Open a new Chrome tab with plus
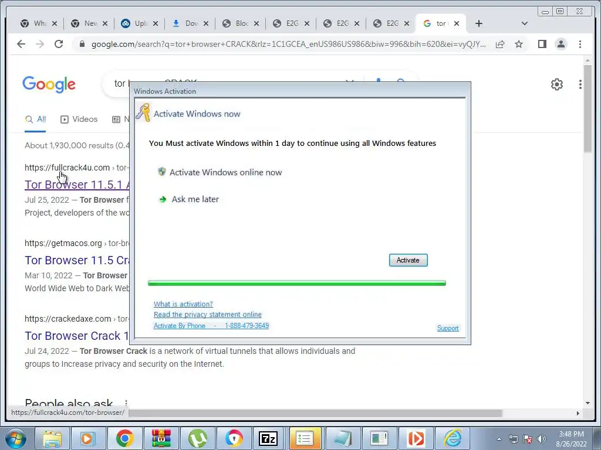601x450 pixels. pyautogui.click(x=479, y=23)
